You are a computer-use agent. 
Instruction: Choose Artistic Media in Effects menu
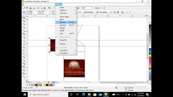pyautogui.click(x=66, y=17)
